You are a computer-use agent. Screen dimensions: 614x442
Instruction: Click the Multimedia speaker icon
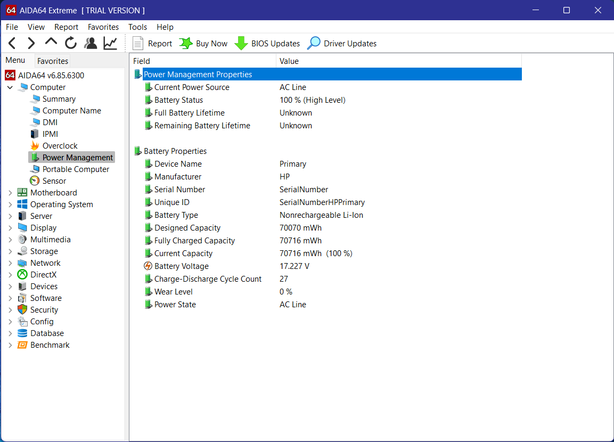click(x=22, y=240)
